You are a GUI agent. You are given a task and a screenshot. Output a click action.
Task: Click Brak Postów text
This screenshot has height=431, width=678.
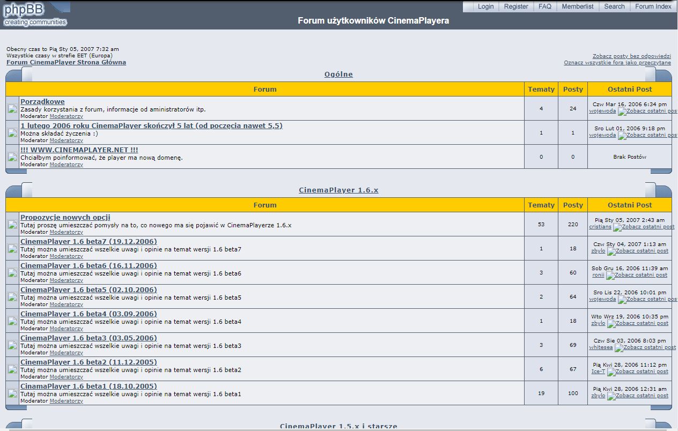tap(630, 157)
